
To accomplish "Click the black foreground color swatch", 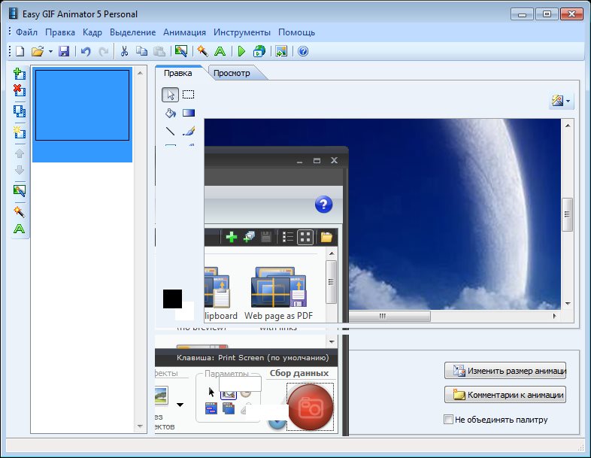I will [171, 298].
